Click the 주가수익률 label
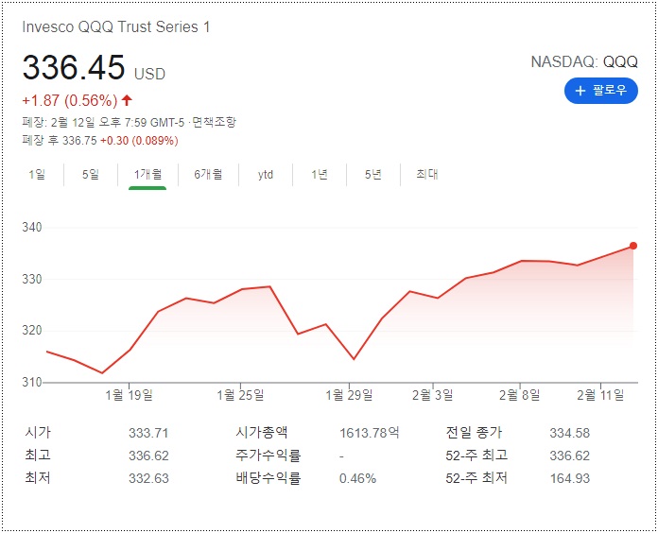 tap(268, 455)
